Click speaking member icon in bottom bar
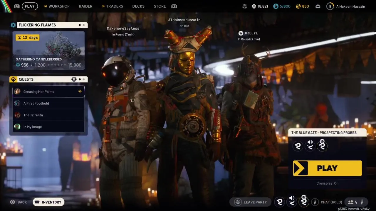 pyautogui.click(x=292, y=202)
